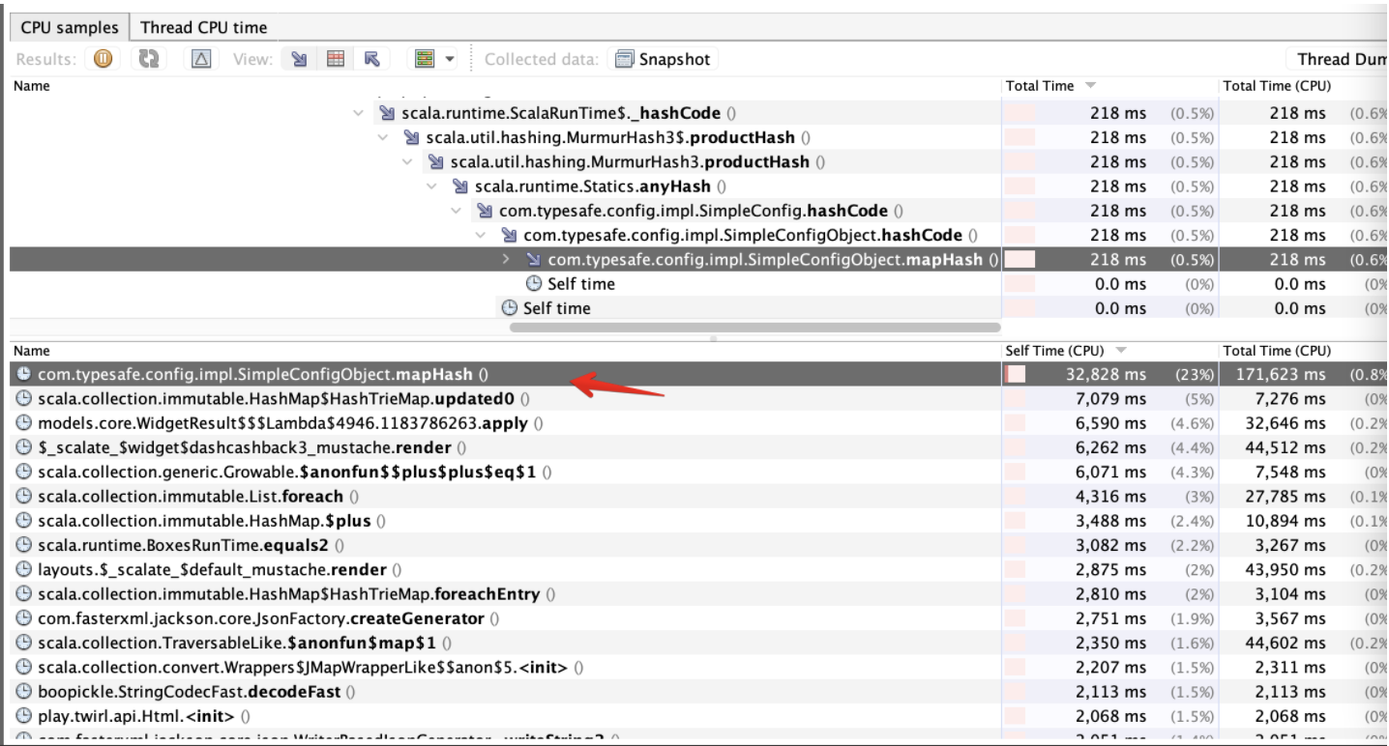Collapse the MurmurHash3$.productHash node chevron

(x=384, y=137)
